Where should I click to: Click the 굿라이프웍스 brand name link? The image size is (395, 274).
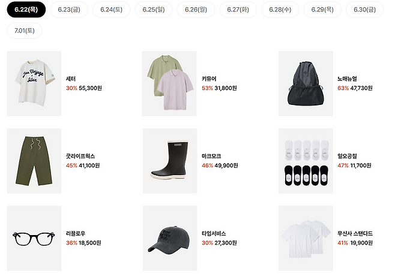[x=80, y=156]
